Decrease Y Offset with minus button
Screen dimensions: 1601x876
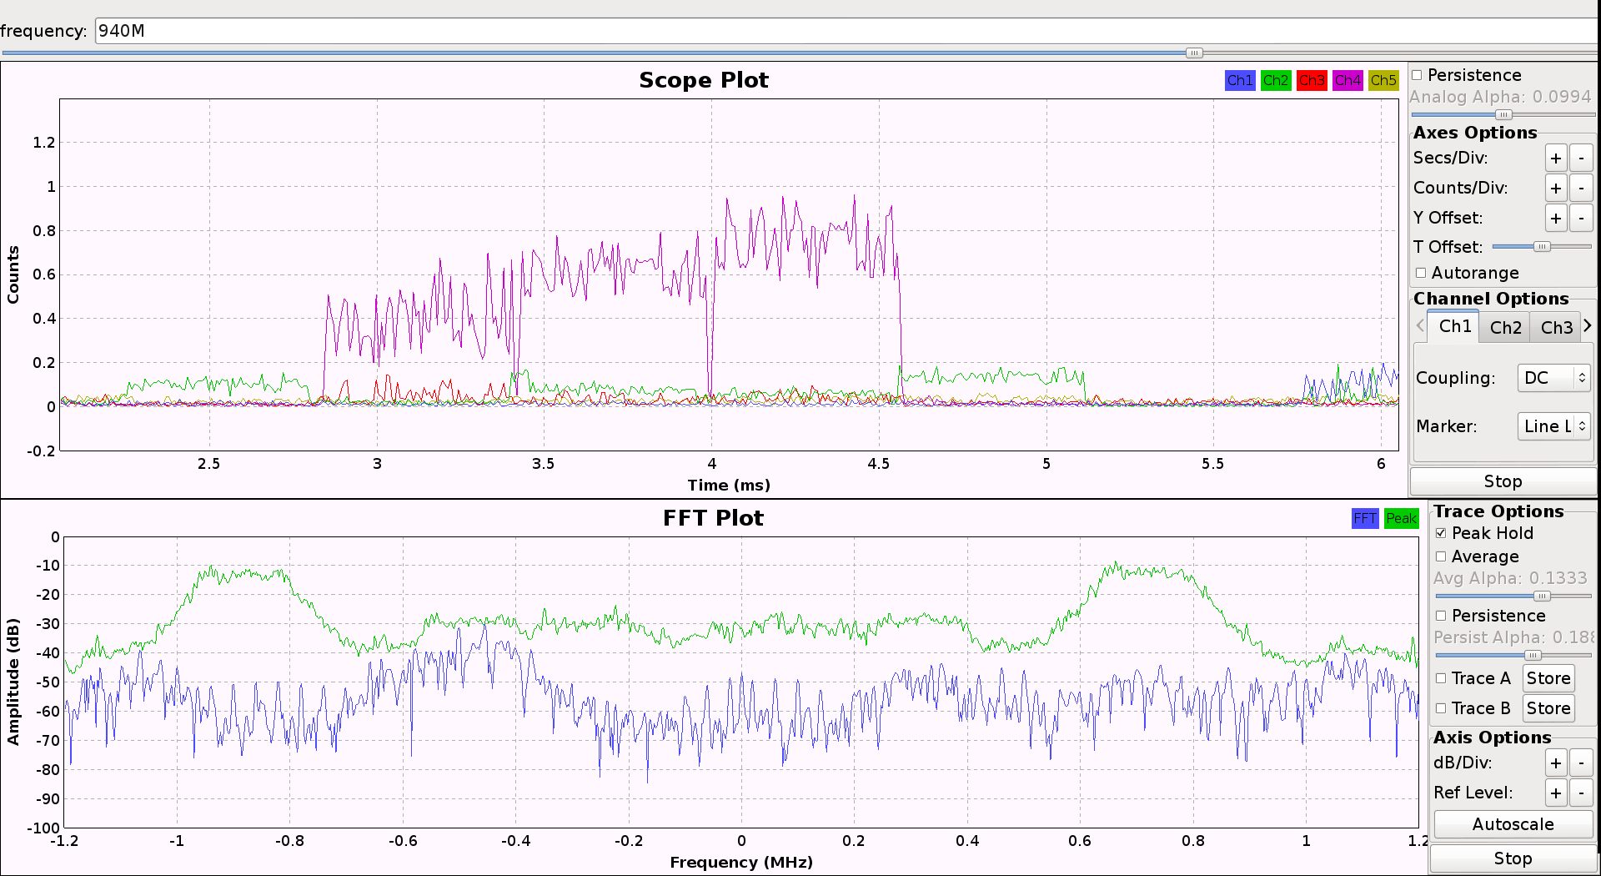tap(1581, 218)
